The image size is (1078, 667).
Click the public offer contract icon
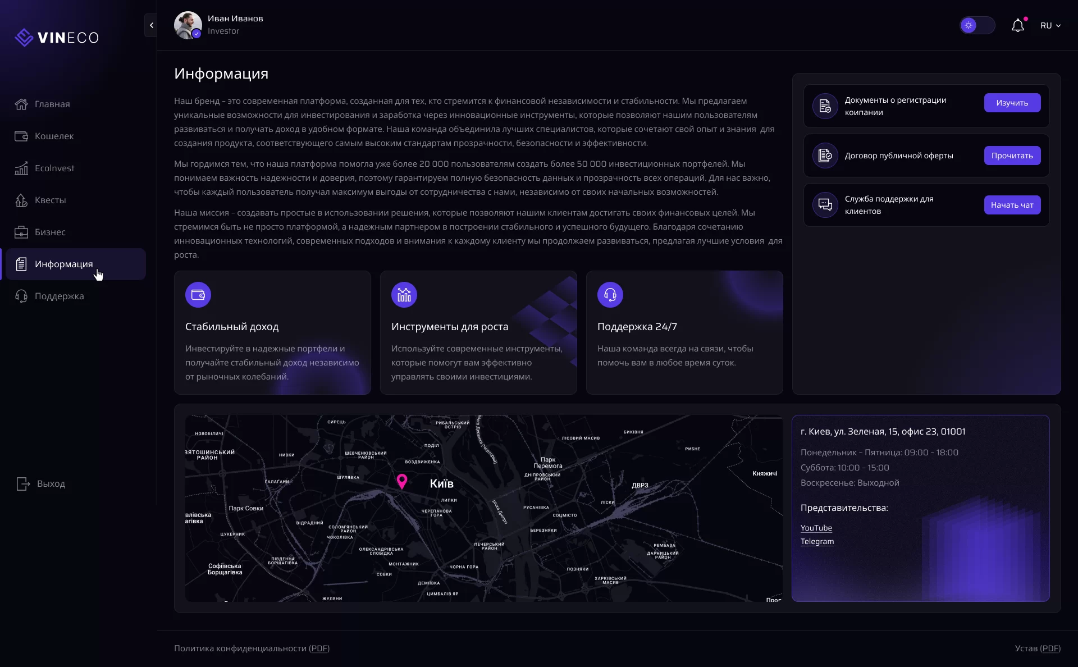[x=825, y=156]
